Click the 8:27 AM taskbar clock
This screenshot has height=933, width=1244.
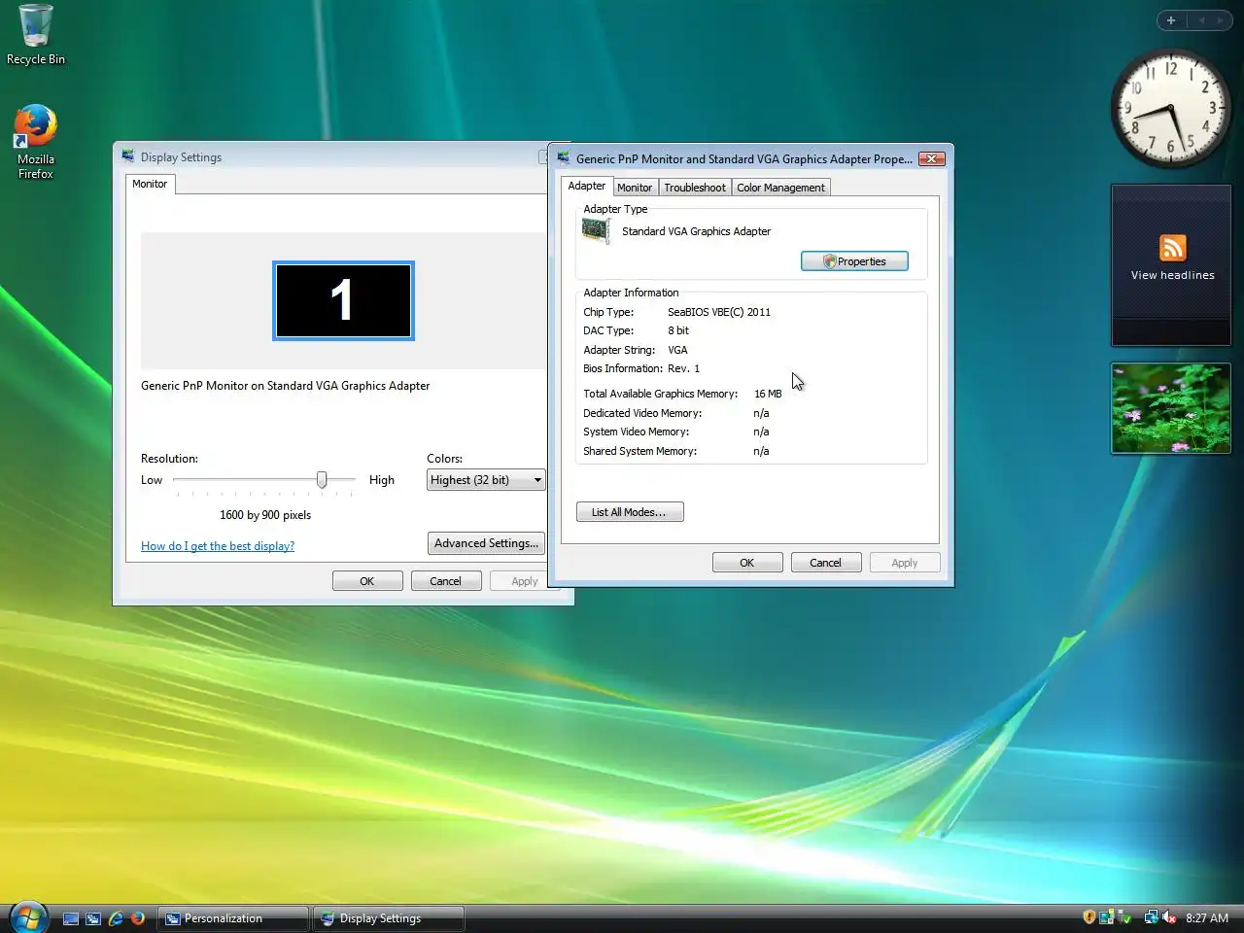tap(1207, 917)
